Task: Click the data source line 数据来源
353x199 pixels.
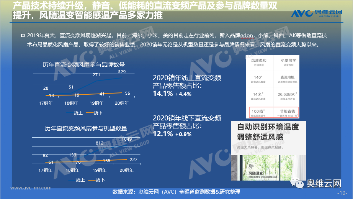Action: [x=176, y=192]
